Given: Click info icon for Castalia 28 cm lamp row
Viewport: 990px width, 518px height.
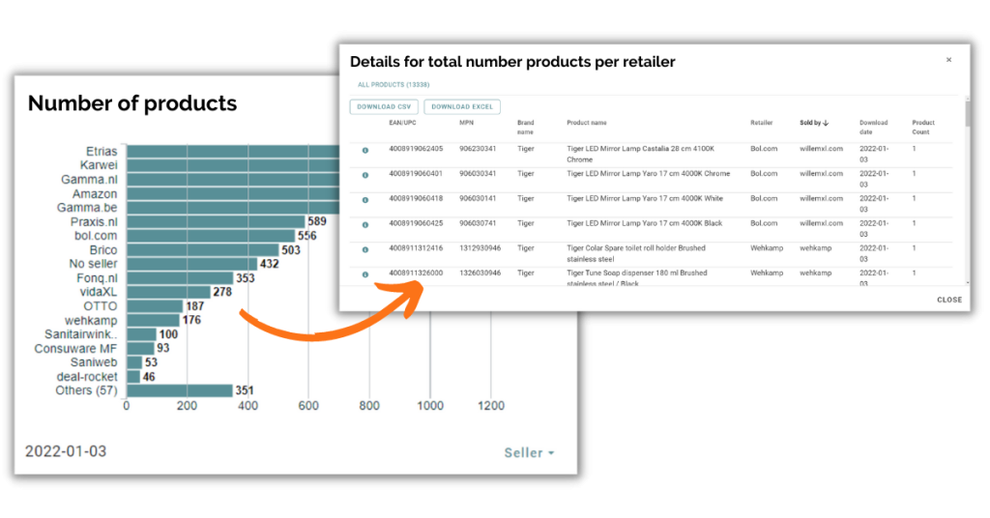Looking at the screenshot, I should (x=365, y=150).
